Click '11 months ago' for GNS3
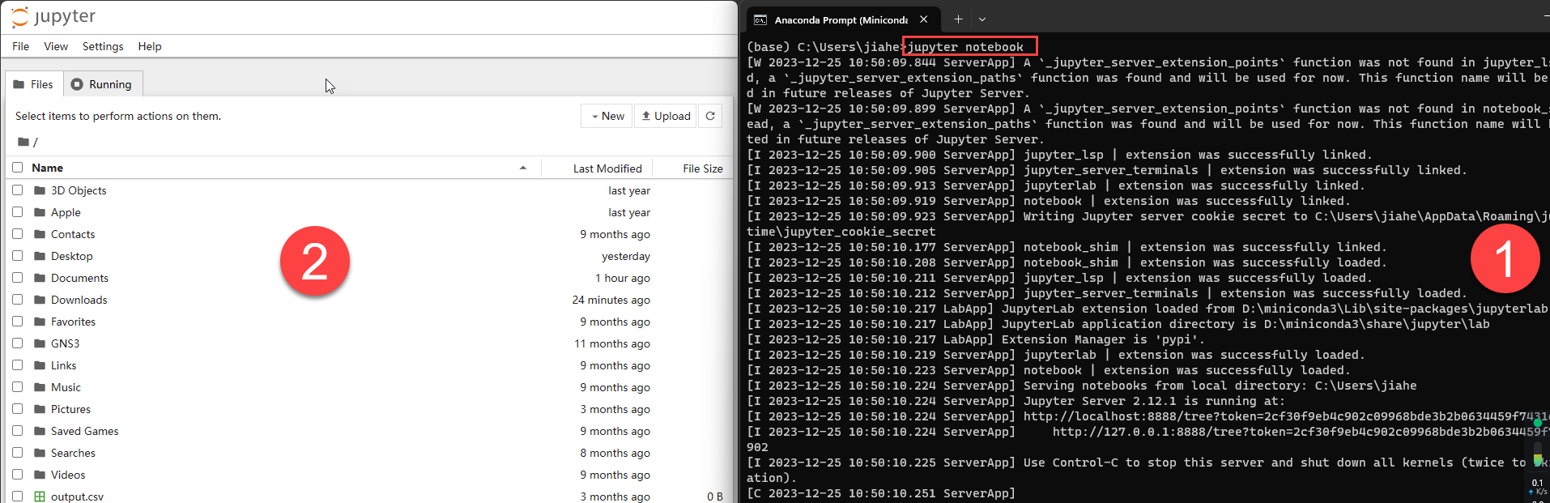The width and height of the screenshot is (1550, 503). pos(612,343)
